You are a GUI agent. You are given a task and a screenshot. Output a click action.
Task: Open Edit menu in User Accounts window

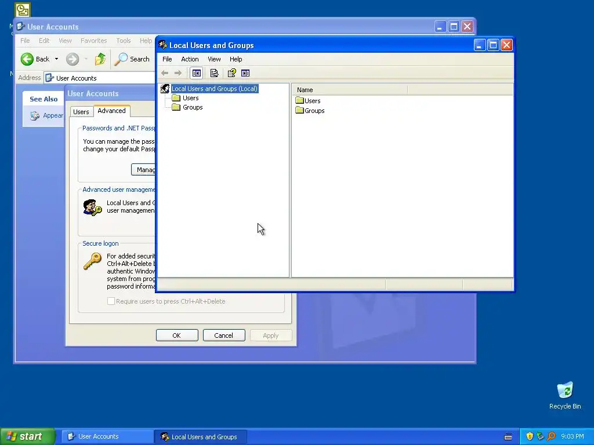point(44,41)
